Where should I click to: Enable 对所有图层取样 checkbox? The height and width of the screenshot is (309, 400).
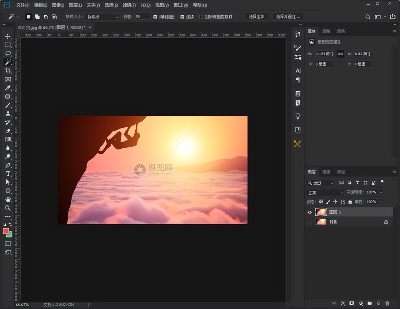tap(201, 17)
